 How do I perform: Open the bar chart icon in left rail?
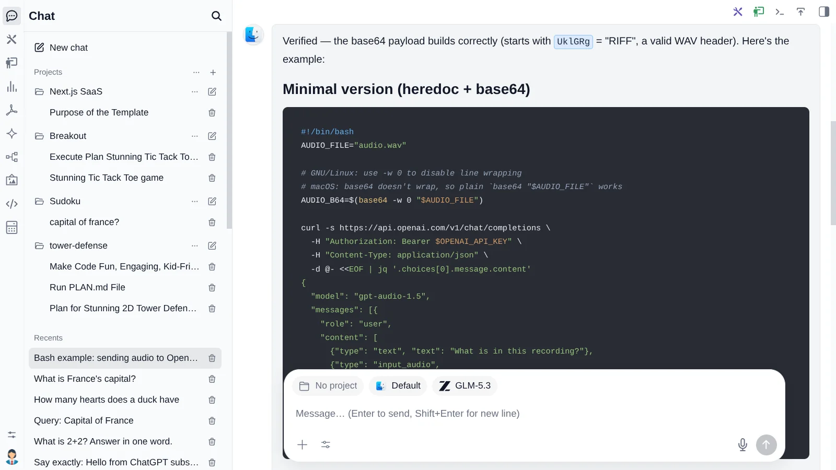pos(11,87)
